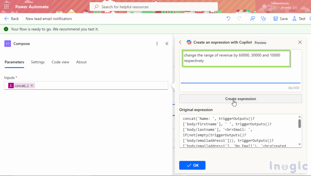Viewport: 311px width, 176px height.
Task: Open the Flow checker stethoscope icon
Action: [x=263, y=19]
